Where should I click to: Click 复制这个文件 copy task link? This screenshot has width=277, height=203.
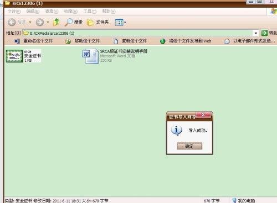point(134,41)
